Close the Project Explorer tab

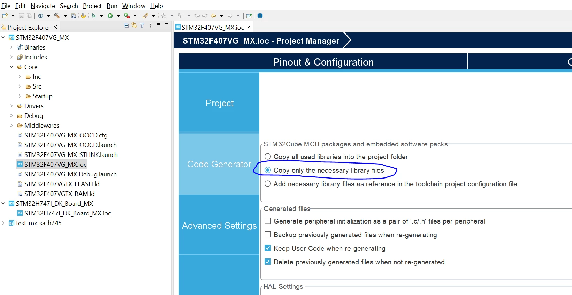tap(55, 27)
